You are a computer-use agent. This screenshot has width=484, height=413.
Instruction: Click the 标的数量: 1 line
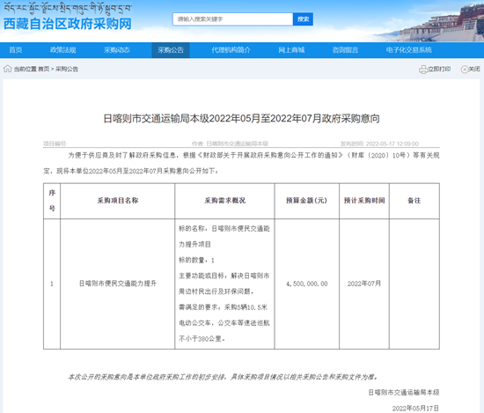[x=196, y=260]
